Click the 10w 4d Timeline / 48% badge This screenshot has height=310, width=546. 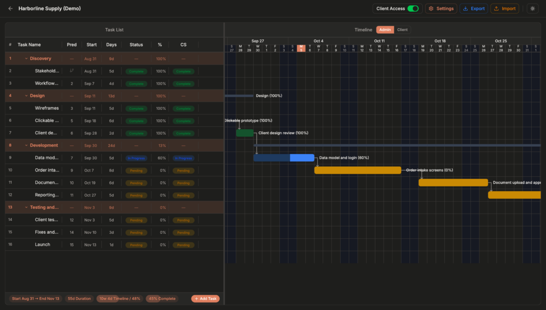pos(120,298)
